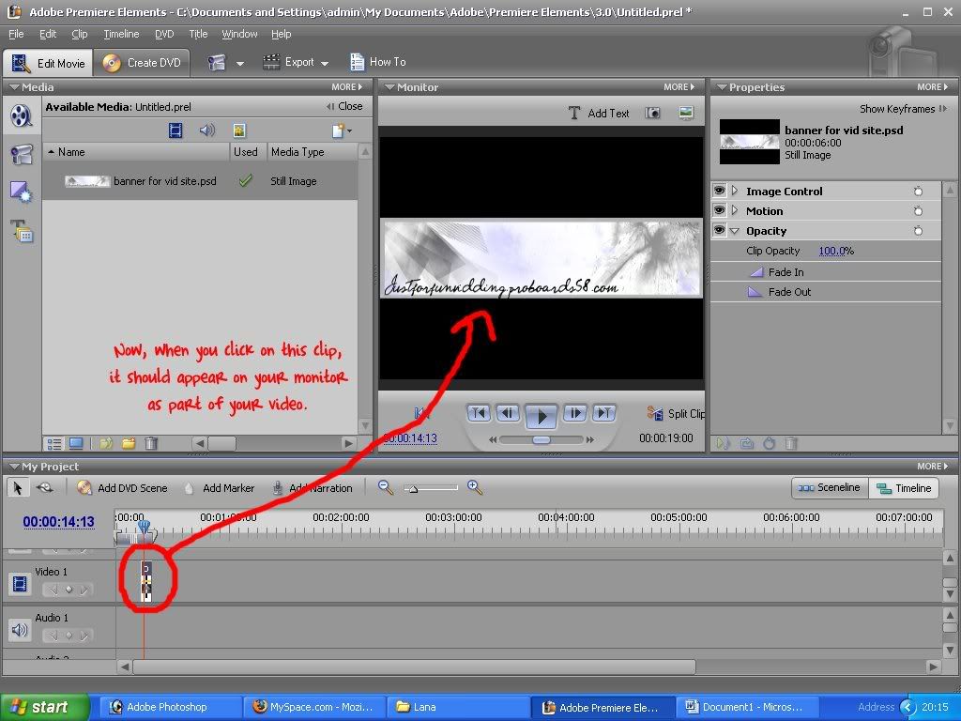Screen dimensions: 961x721
Task: Open the File menu
Action: pyautogui.click(x=16, y=34)
